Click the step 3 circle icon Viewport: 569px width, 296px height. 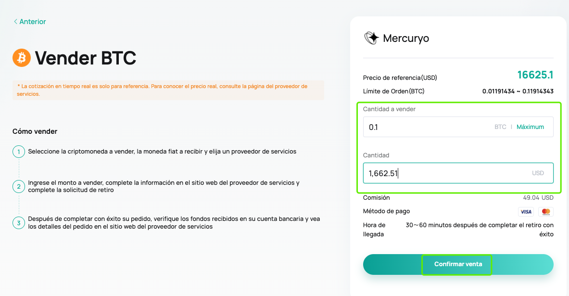point(18,223)
